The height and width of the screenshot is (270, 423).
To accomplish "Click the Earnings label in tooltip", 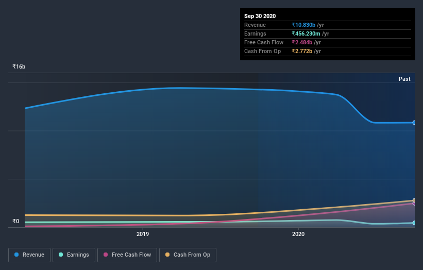I will (x=255, y=33).
